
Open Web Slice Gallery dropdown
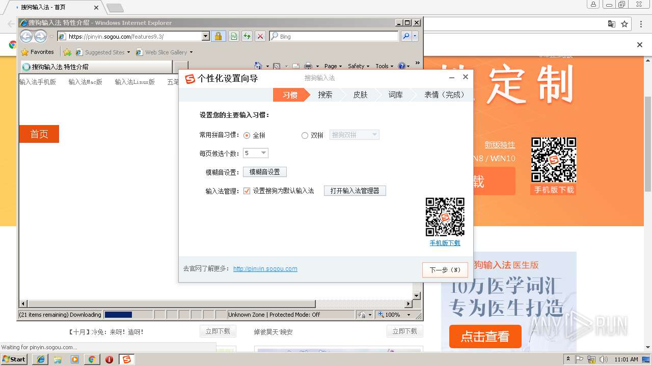[191, 52]
